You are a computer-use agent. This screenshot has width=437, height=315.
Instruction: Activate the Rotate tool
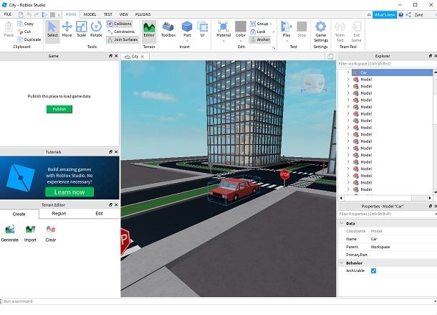click(96, 29)
